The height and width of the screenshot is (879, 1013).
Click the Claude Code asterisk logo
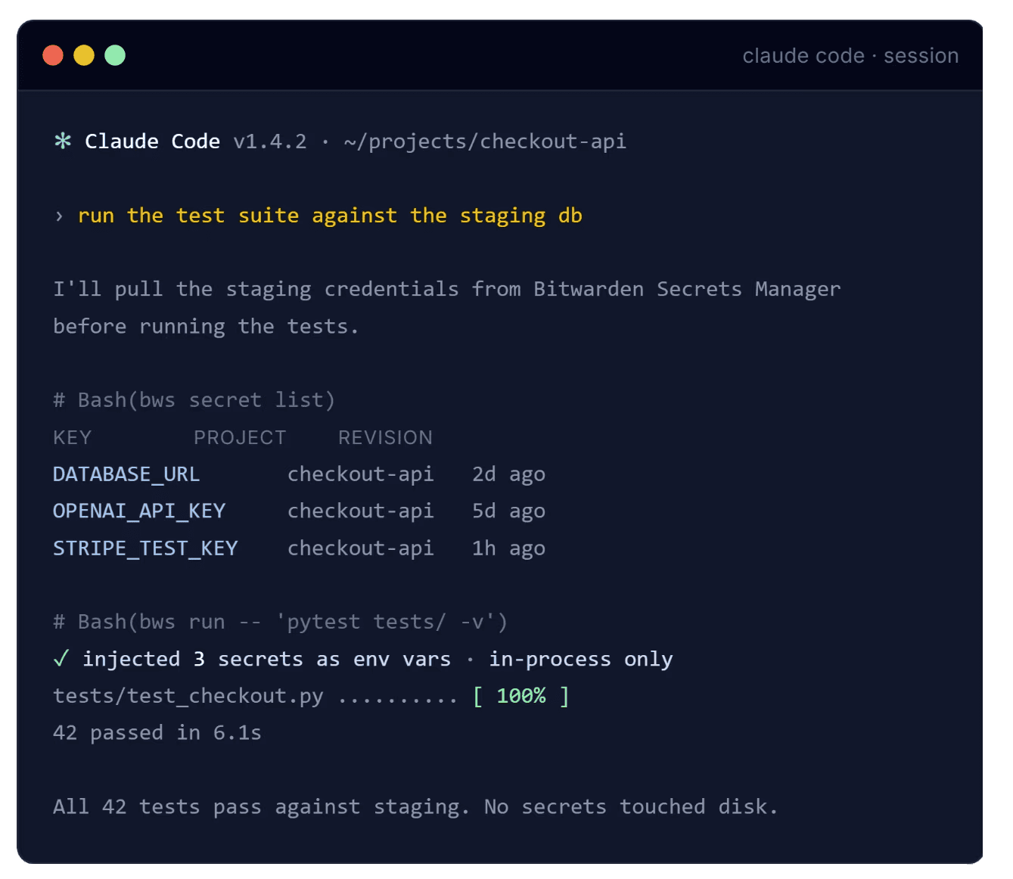(63, 141)
